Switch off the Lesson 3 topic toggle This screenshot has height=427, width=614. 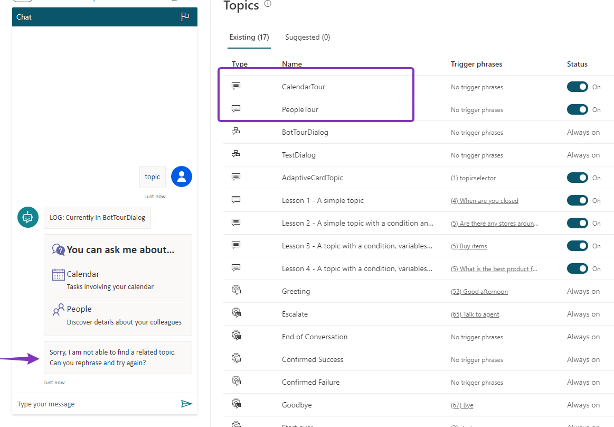577,246
